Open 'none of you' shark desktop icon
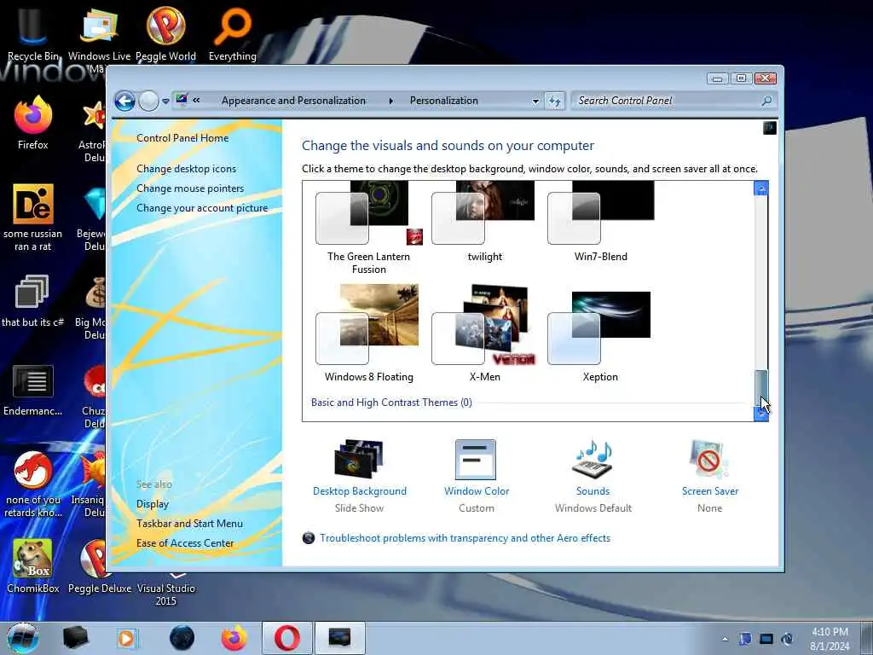Image resolution: width=873 pixels, height=655 pixels. pyautogui.click(x=33, y=484)
